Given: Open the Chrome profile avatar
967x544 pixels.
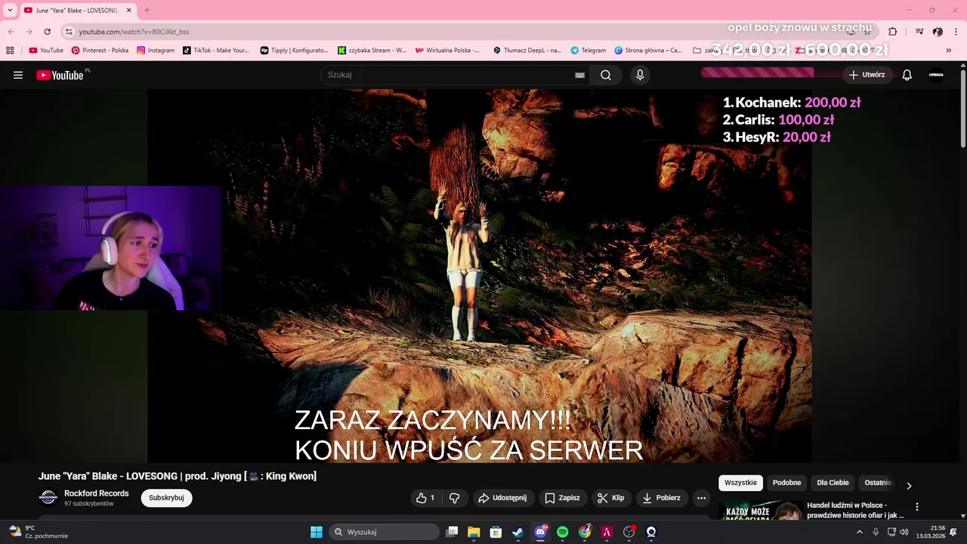Looking at the screenshot, I should click(x=938, y=32).
